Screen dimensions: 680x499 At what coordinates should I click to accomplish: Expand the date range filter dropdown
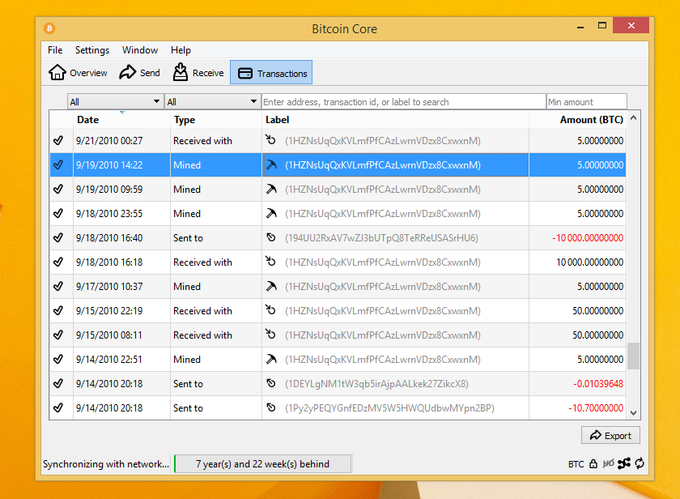click(115, 101)
